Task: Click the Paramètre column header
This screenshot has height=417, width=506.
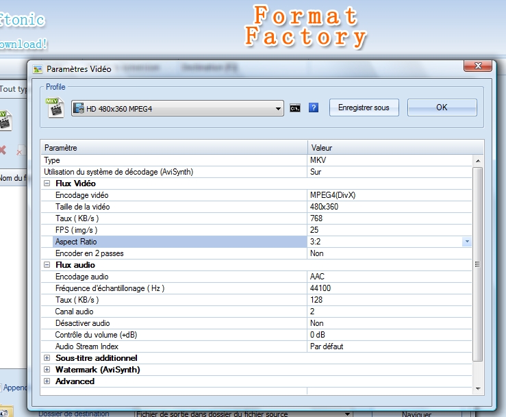Action: pos(174,147)
